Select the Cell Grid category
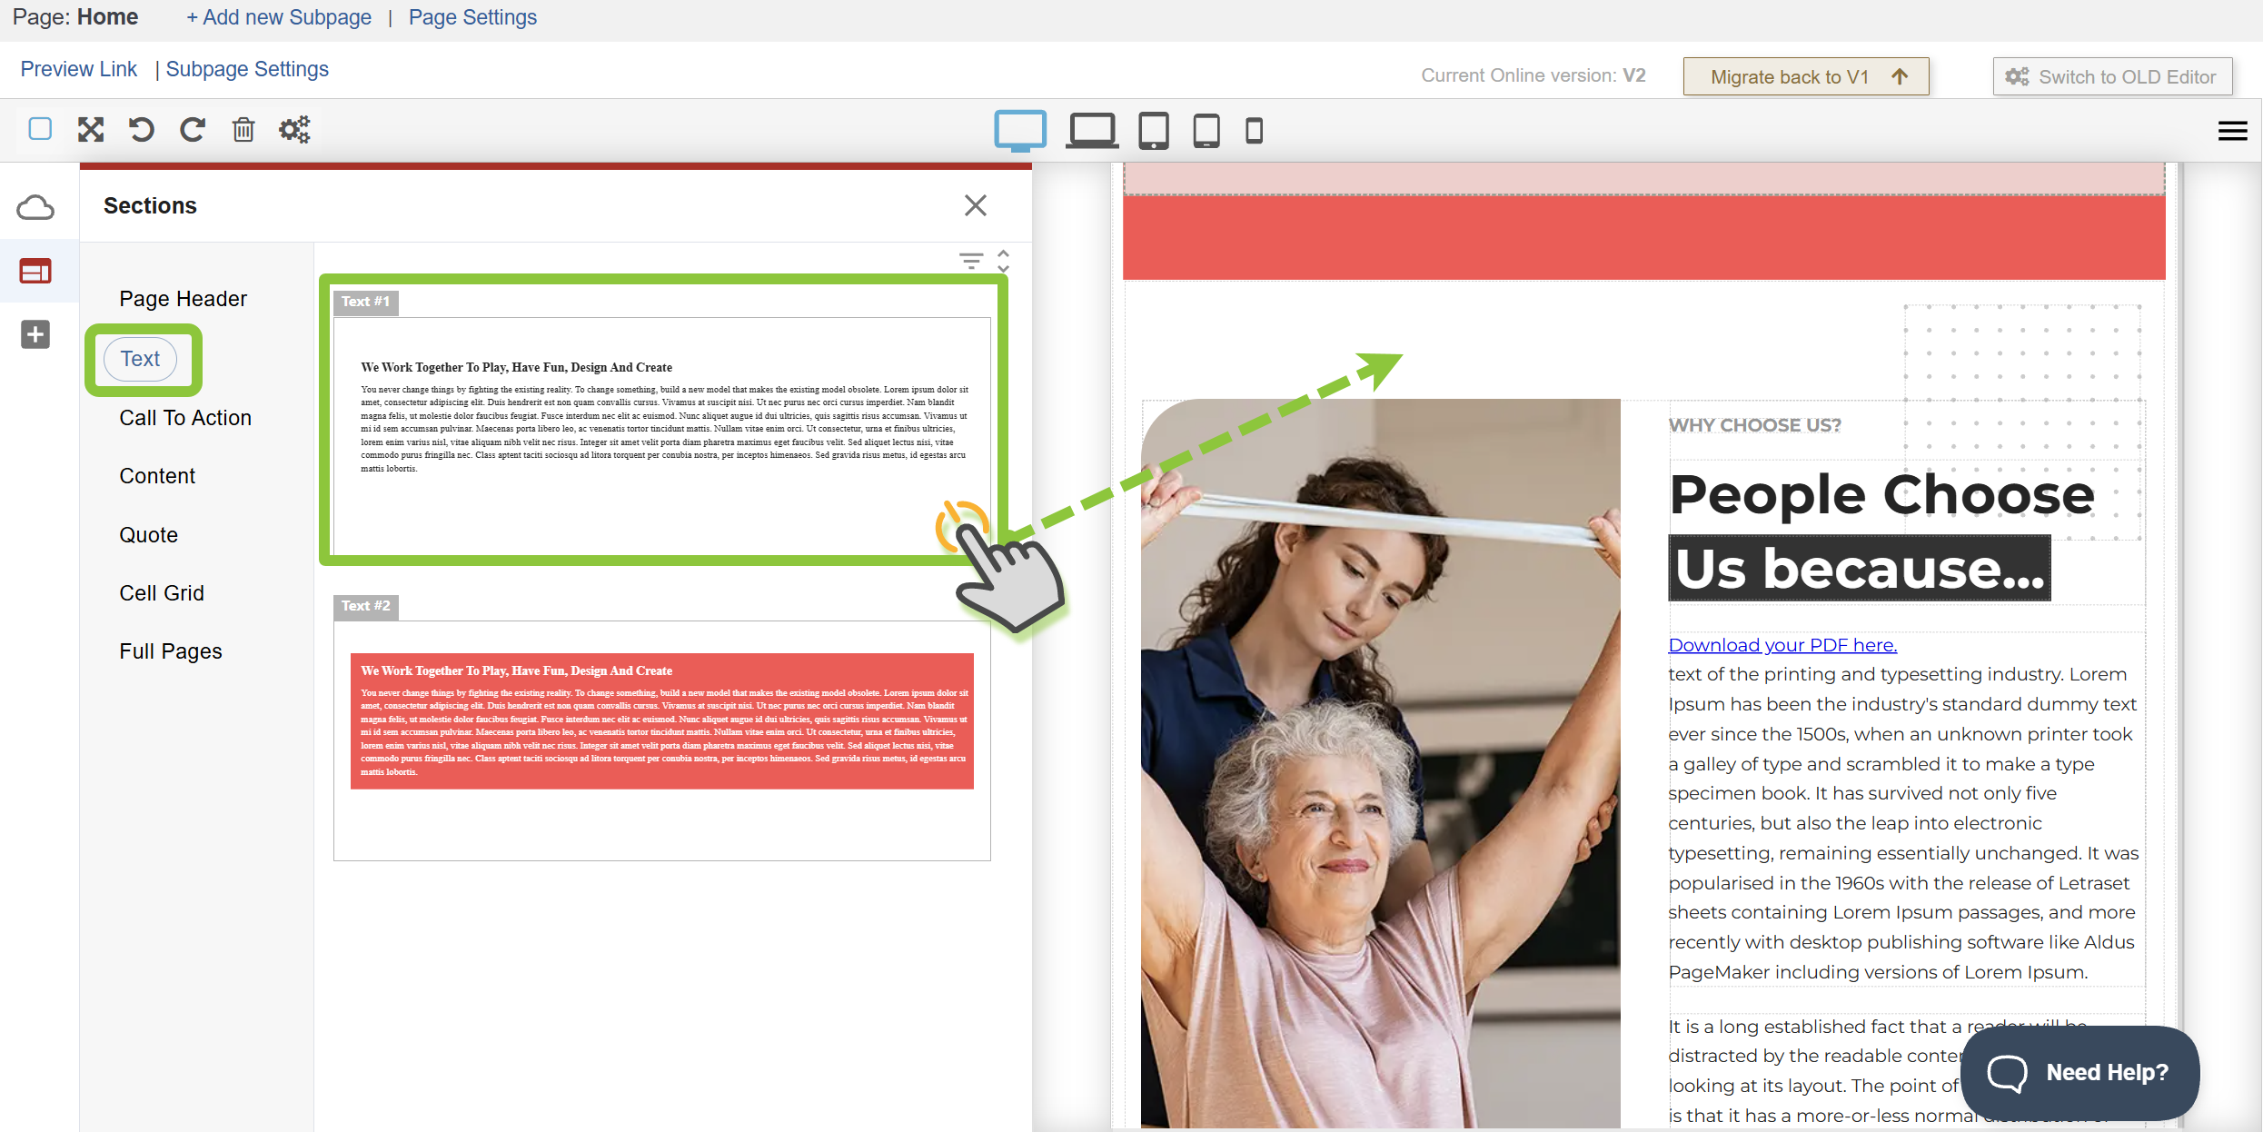The width and height of the screenshot is (2263, 1132). (x=162, y=593)
